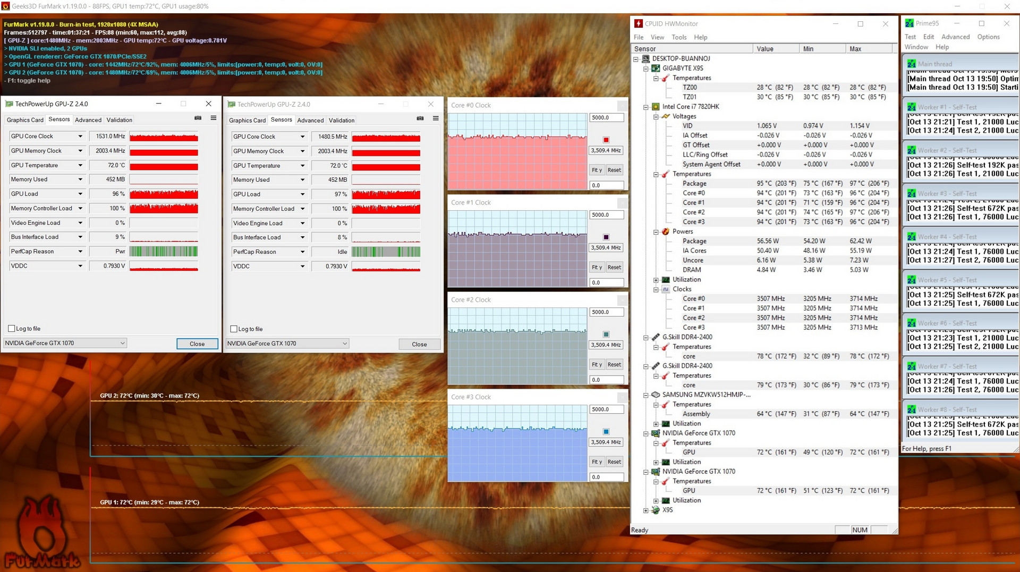This screenshot has height=572, width=1020.
Task: Click Reset in Core #3 Clock graph
Action: click(x=614, y=462)
